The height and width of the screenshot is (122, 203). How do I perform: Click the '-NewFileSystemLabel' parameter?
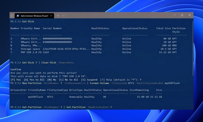tap(149, 83)
